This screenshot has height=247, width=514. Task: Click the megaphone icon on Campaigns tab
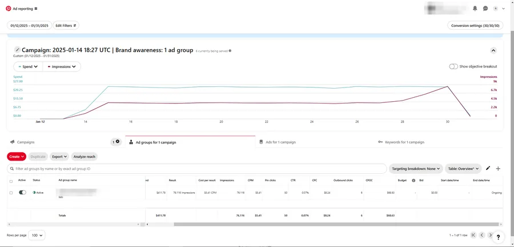coord(13,142)
